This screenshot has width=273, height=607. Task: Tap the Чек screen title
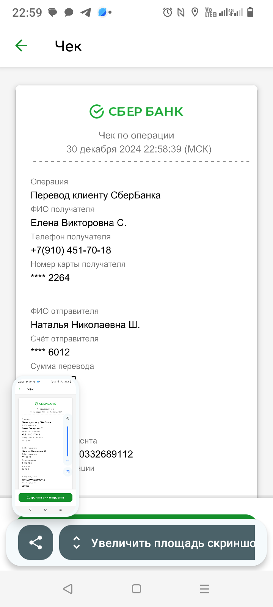pos(68,46)
